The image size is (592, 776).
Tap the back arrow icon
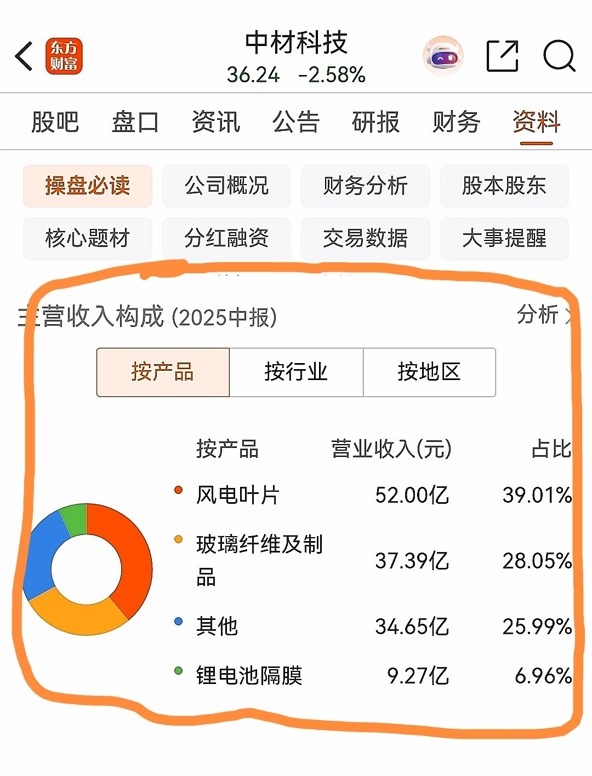[24, 56]
